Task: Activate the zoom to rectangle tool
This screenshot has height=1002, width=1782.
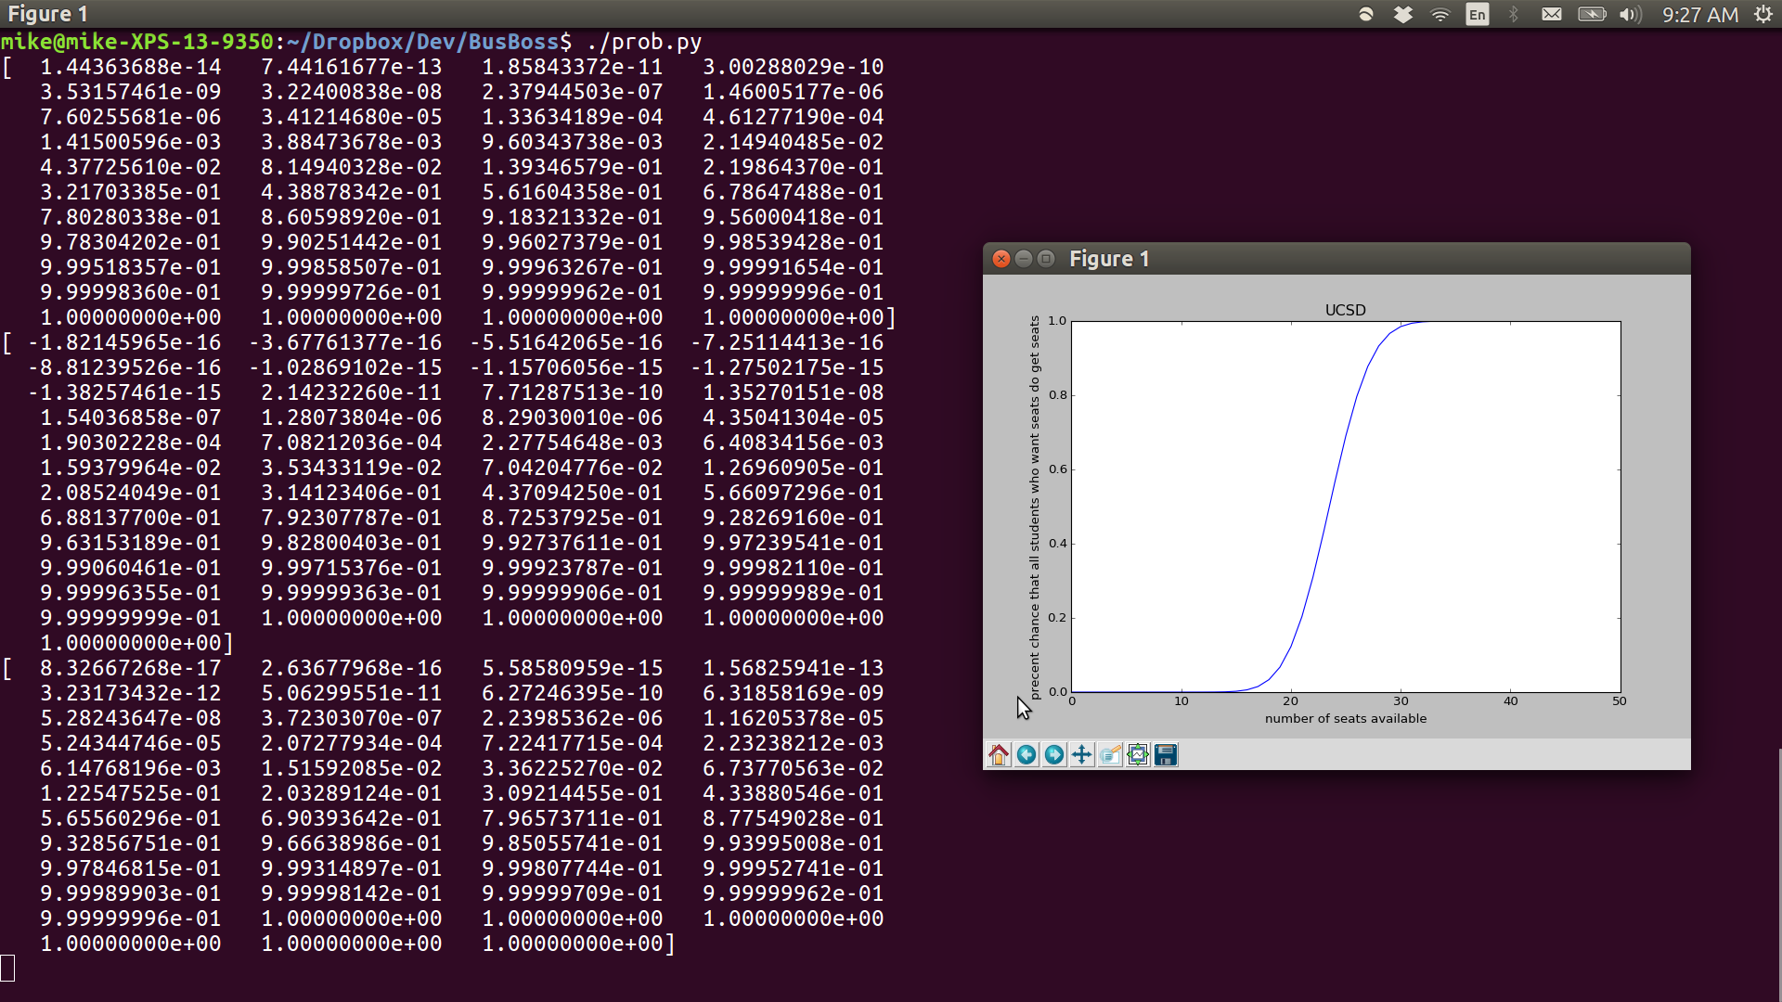Action: [x=1110, y=755]
